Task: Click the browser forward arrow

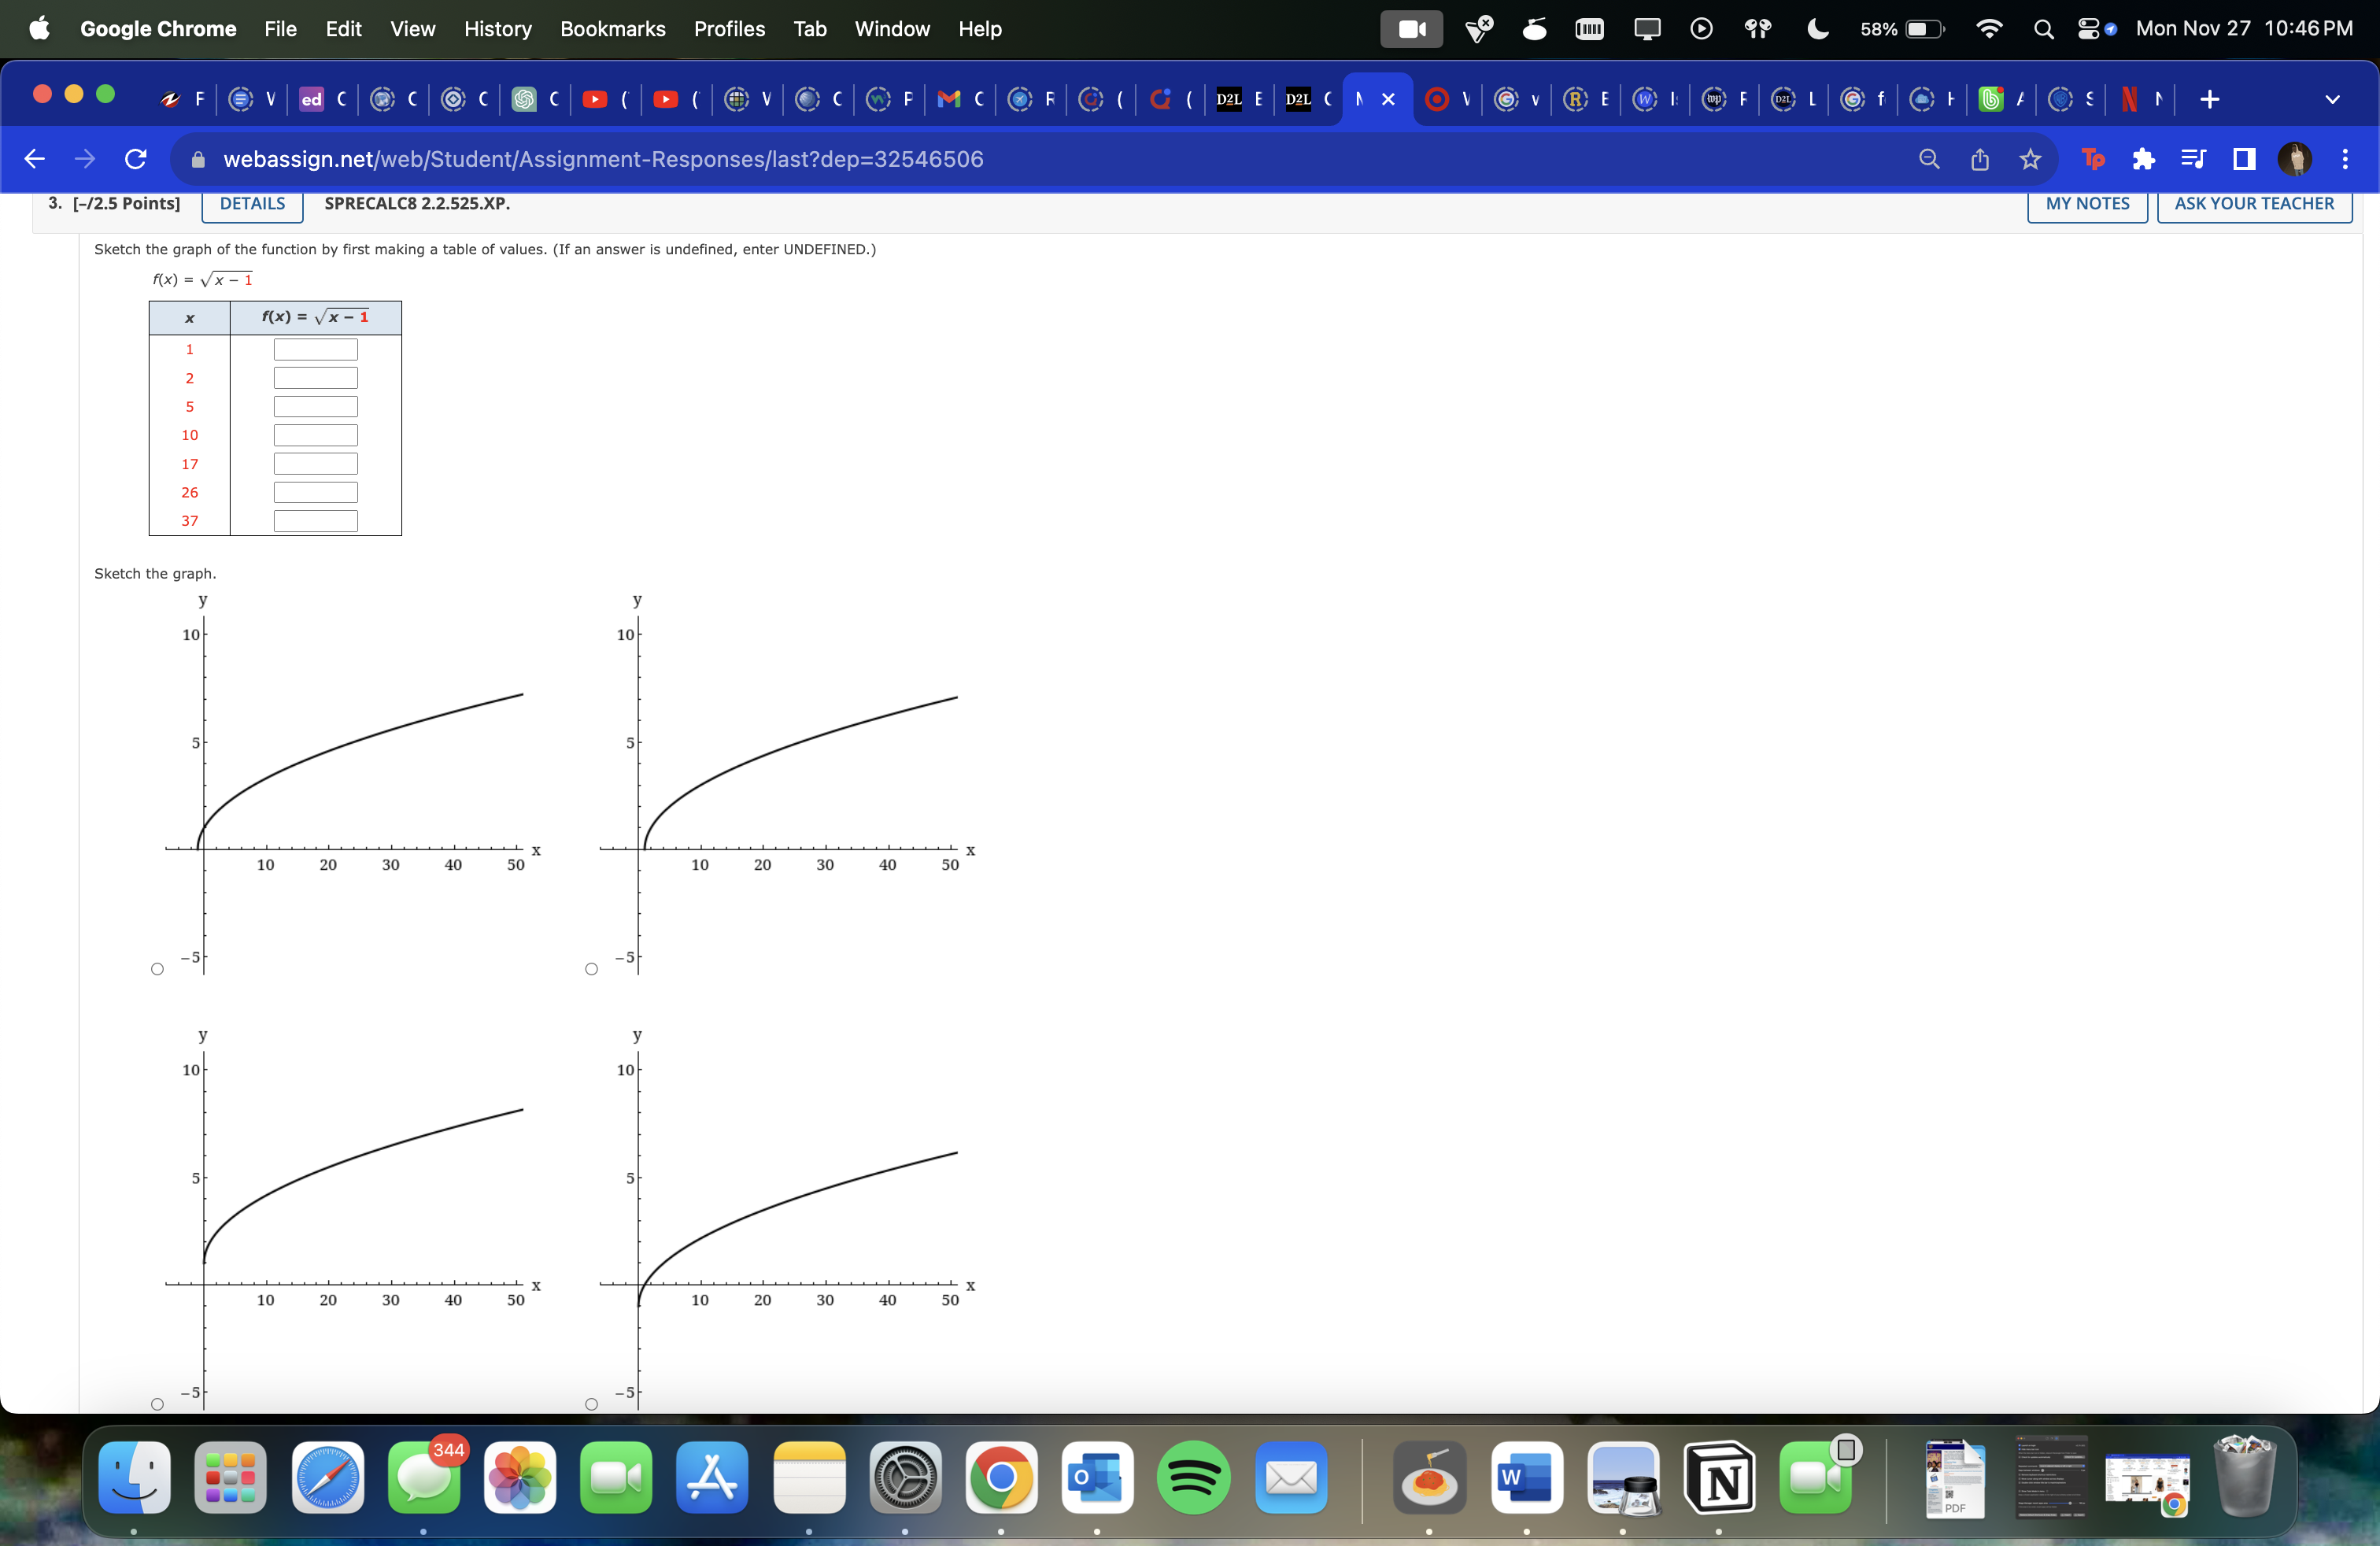Action: point(85,159)
